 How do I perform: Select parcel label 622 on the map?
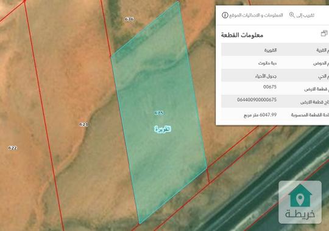point(12,148)
